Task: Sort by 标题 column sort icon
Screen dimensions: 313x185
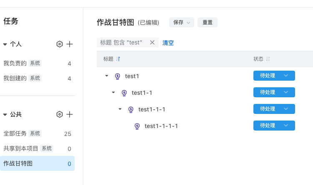Action: 118,59
